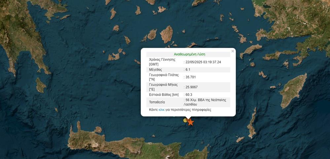Click the yellow circle earthquake marker
330x159 pixels.
[x=186, y=120]
